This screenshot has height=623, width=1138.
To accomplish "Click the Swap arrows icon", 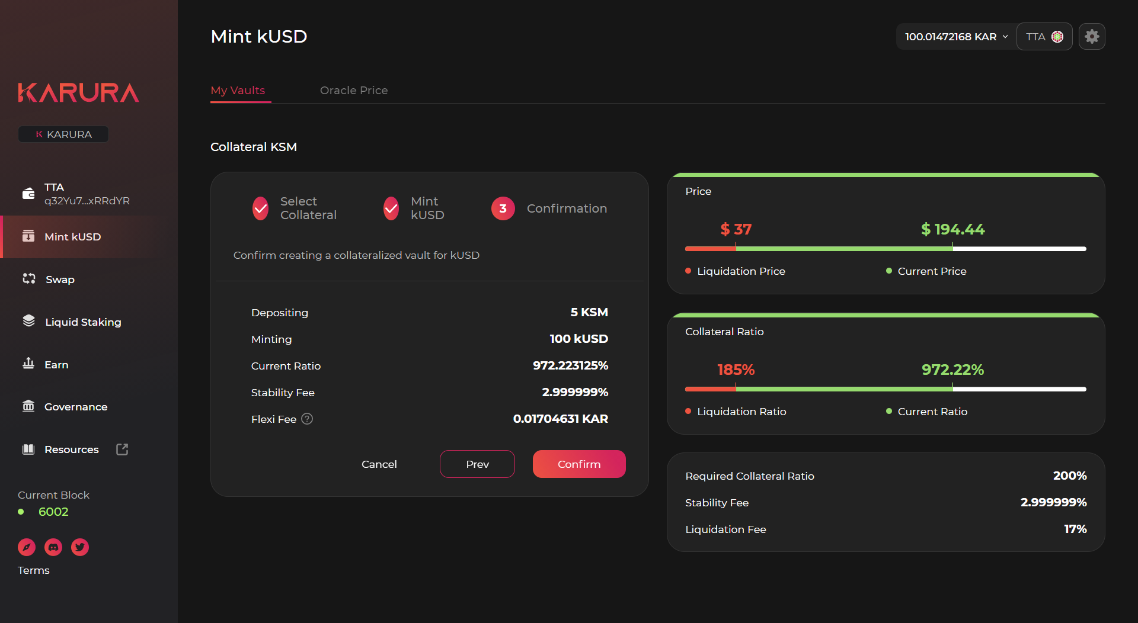I will pos(29,278).
